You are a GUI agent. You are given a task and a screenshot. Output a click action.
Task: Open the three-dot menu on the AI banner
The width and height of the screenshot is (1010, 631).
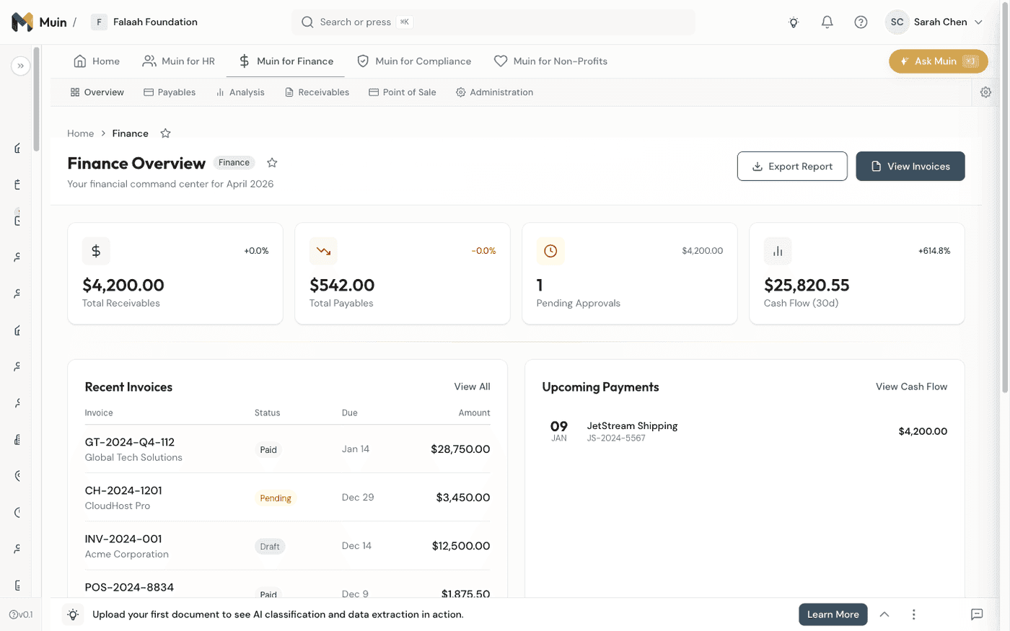click(913, 614)
